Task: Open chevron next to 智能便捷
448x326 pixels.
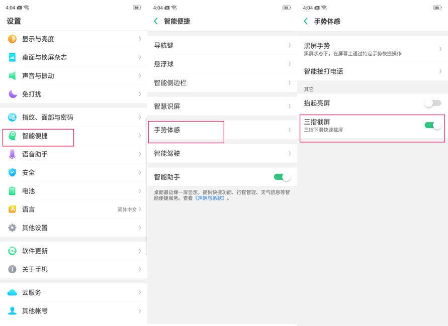Action: click(x=140, y=136)
